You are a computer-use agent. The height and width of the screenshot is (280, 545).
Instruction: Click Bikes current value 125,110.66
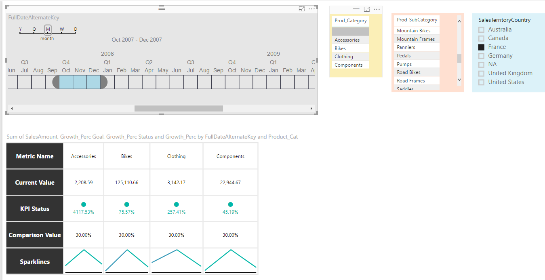pos(127,183)
